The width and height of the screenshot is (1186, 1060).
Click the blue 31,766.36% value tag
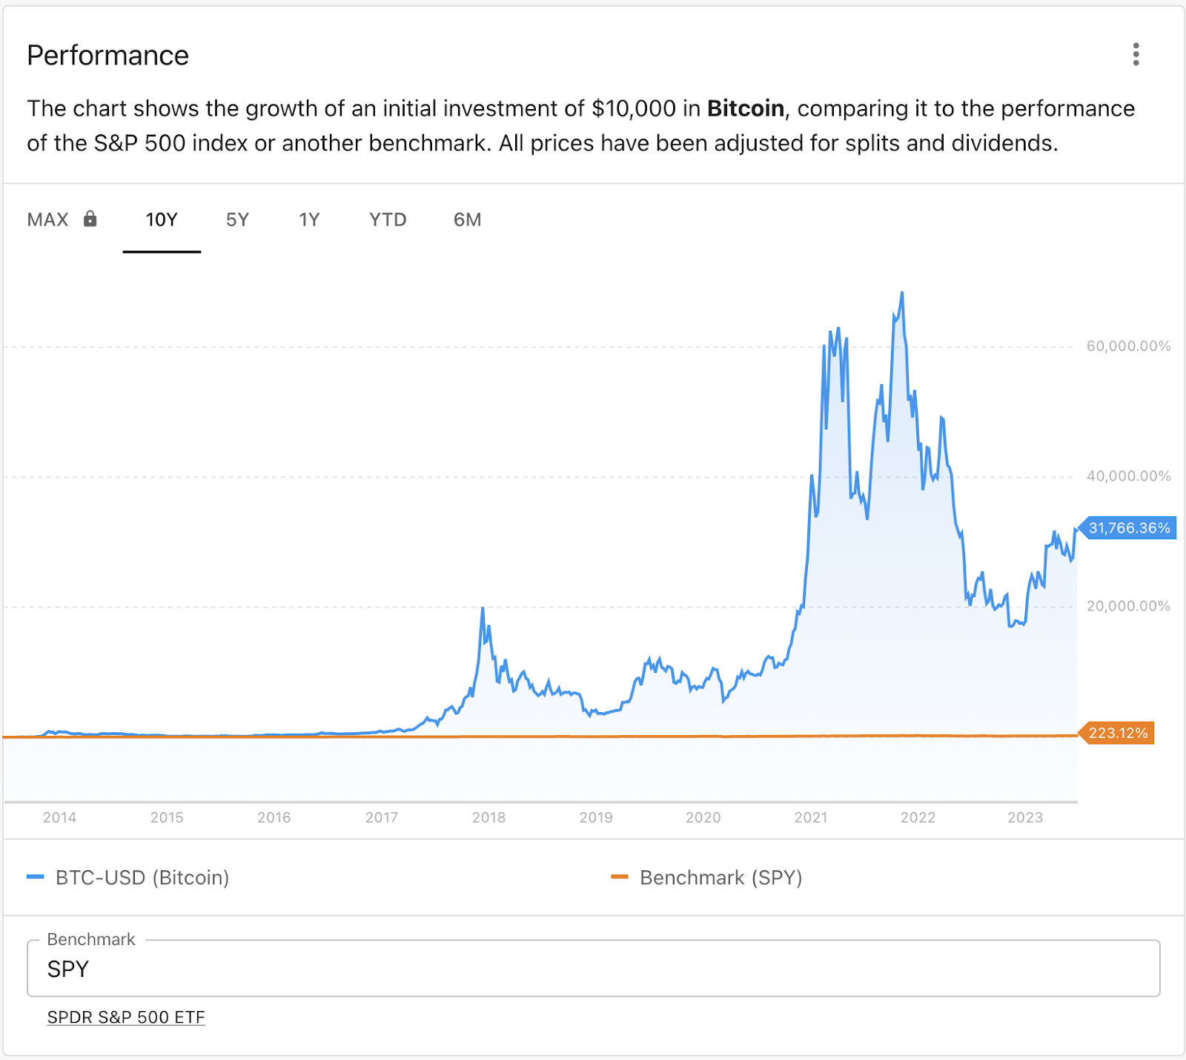(1129, 528)
